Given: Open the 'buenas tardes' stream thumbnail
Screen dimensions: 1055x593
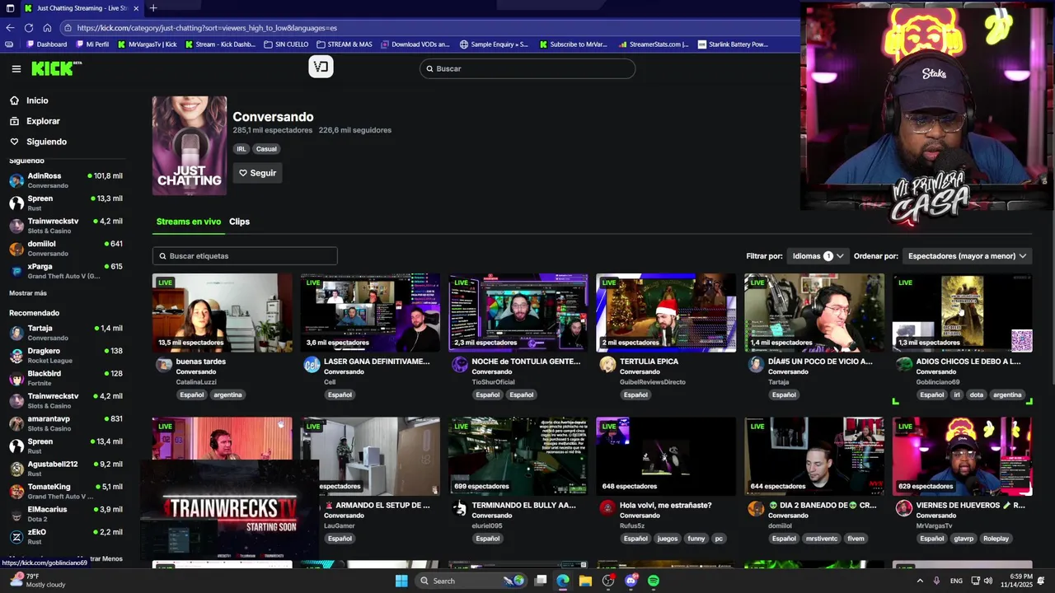Looking at the screenshot, I should [223, 313].
